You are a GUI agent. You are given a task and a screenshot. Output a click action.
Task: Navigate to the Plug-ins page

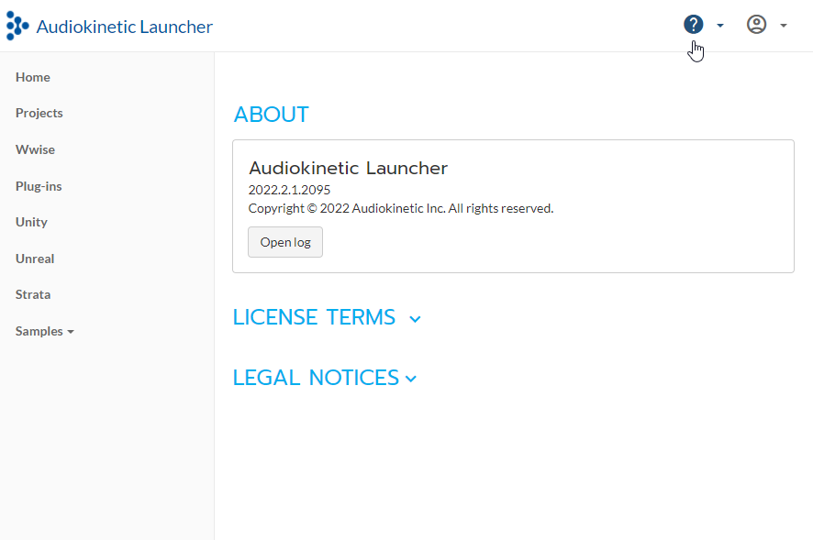[39, 186]
